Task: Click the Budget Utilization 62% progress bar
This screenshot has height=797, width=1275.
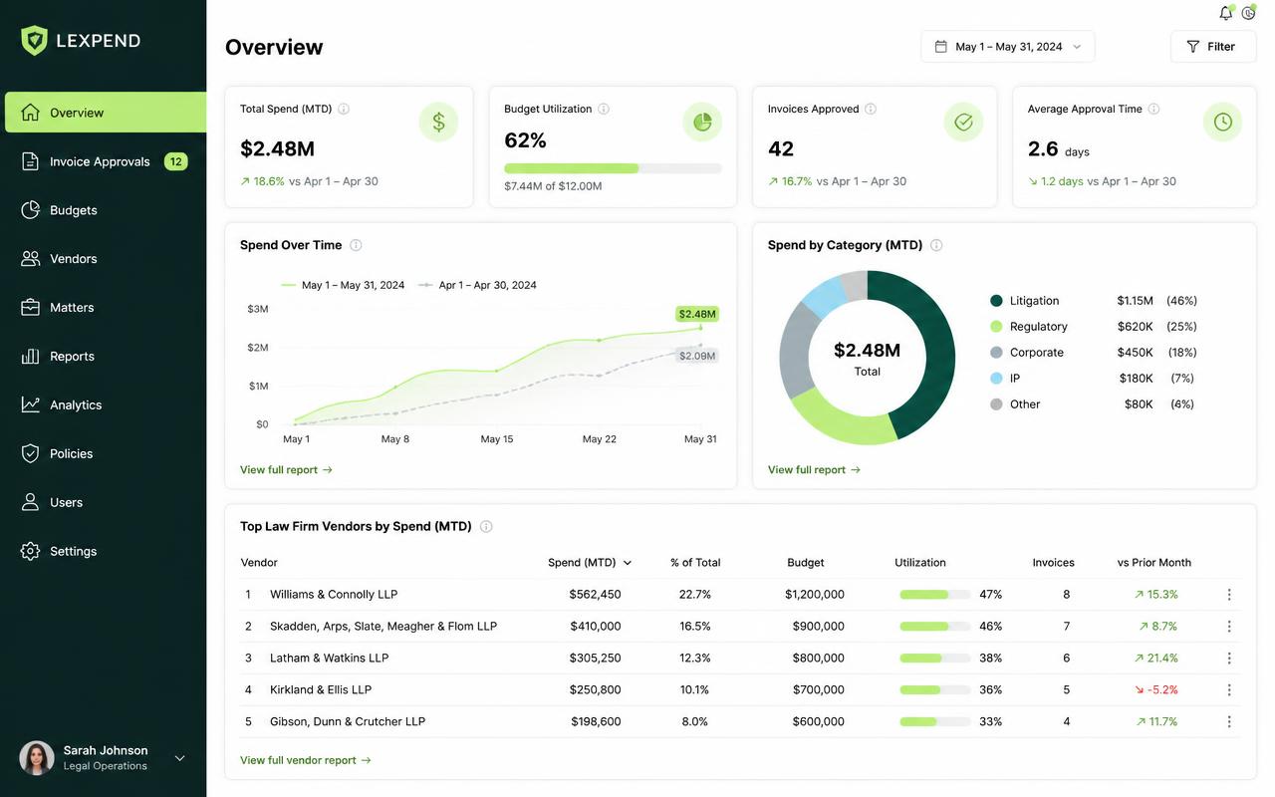Action: (613, 168)
